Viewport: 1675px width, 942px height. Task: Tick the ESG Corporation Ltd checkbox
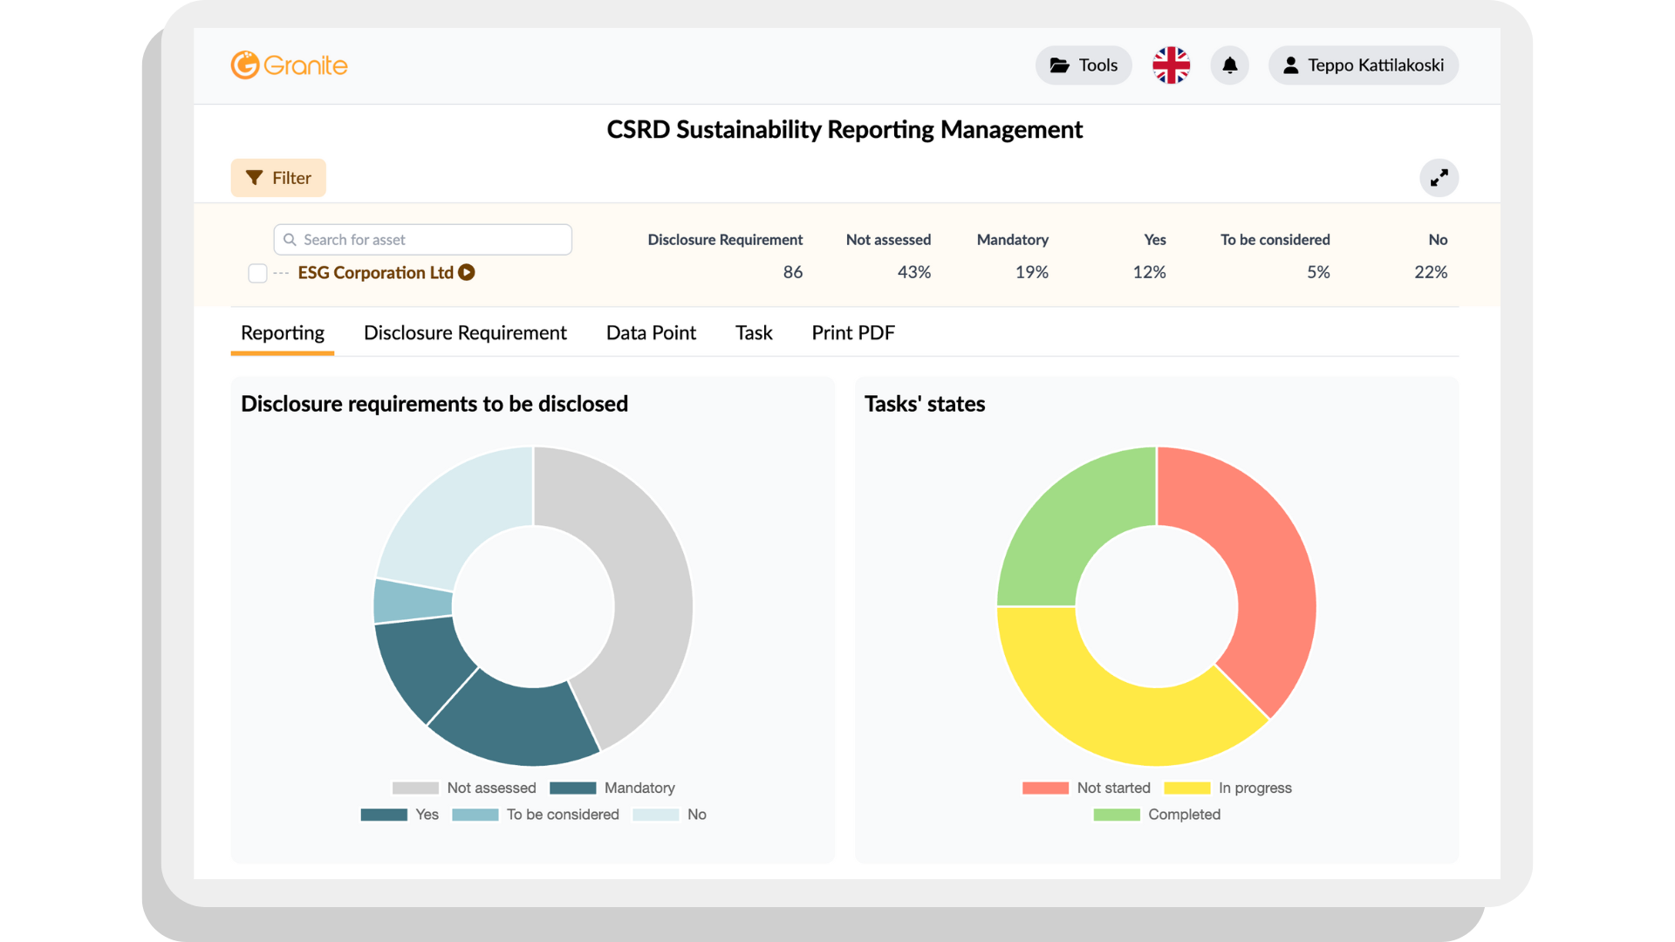pyautogui.click(x=257, y=273)
